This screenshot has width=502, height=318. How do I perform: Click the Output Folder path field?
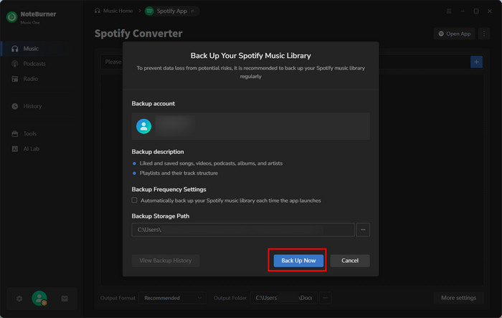click(x=283, y=298)
